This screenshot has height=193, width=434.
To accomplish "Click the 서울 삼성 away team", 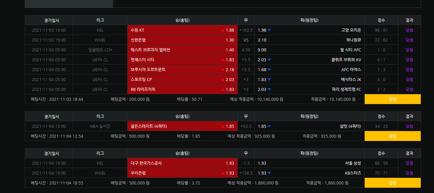I will point(353,163).
